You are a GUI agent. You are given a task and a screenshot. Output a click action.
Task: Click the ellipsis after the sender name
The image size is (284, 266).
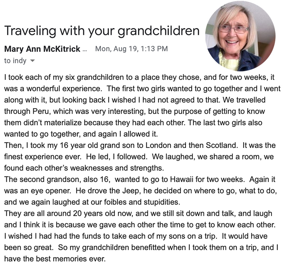[x=84, y=50]
